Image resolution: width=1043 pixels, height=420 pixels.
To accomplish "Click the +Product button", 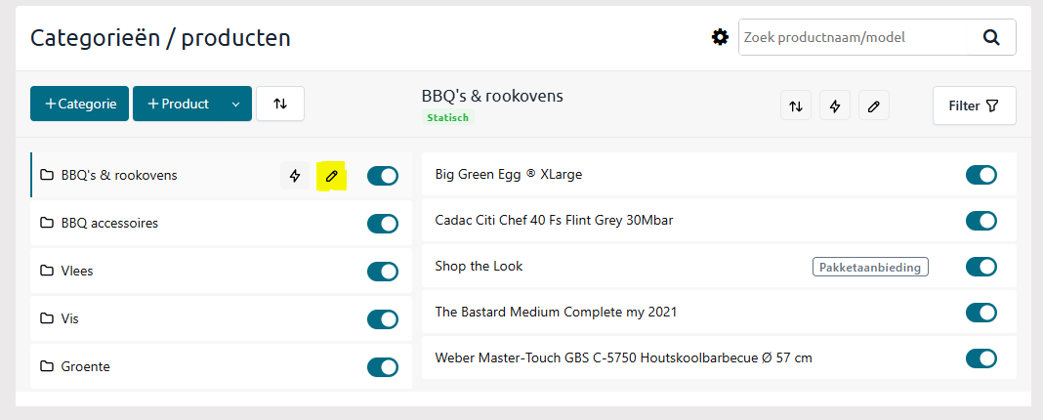I will (177, 104).
